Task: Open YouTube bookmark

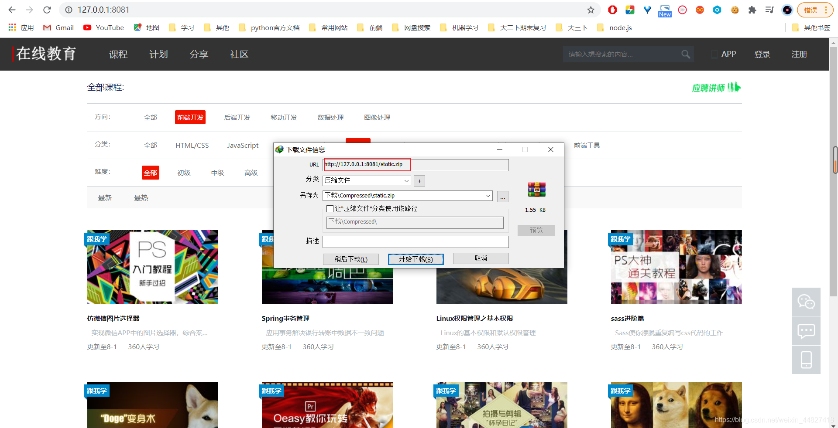Action: [104, 27]
